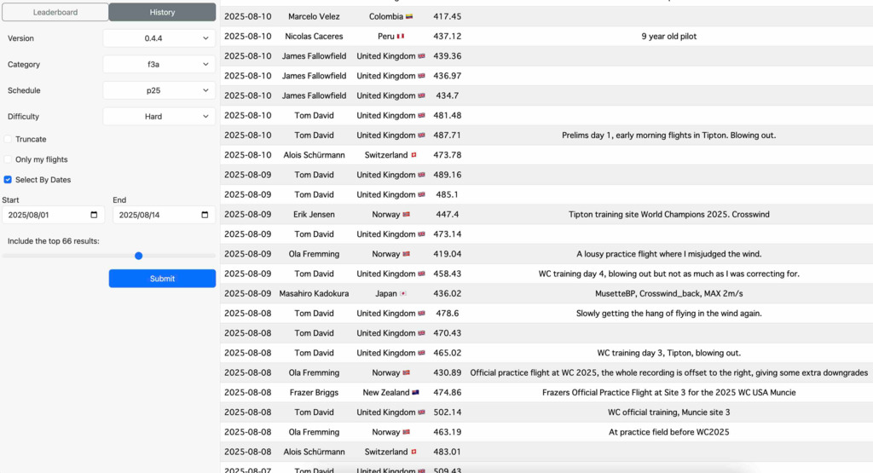Open the Schedule dropdown showing p25

click(159, 90)
